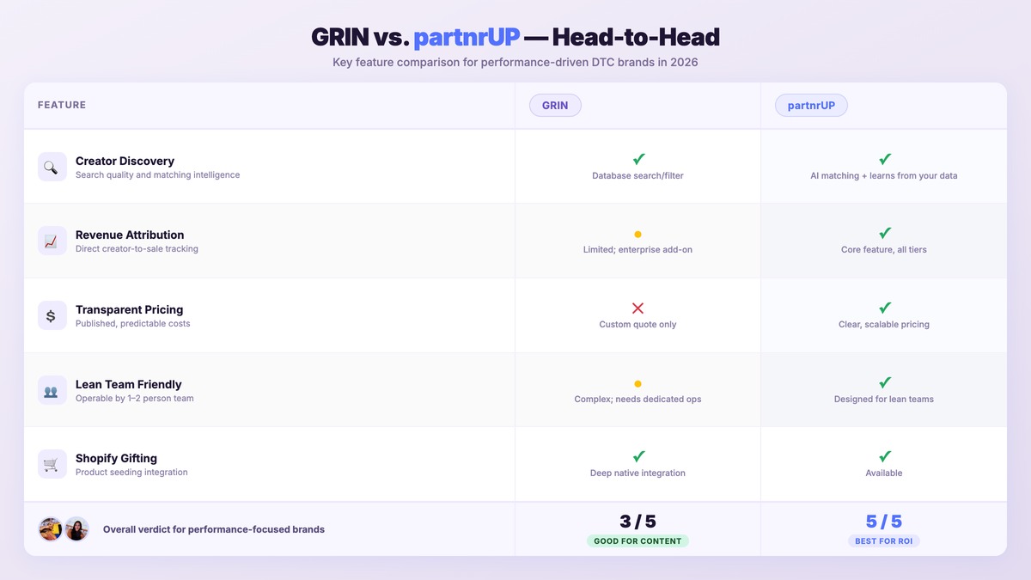Screen dimensions: 1031x580
Task: Click the partnrUP checkmark in Creator Discovery row
Action: (884, 159)
